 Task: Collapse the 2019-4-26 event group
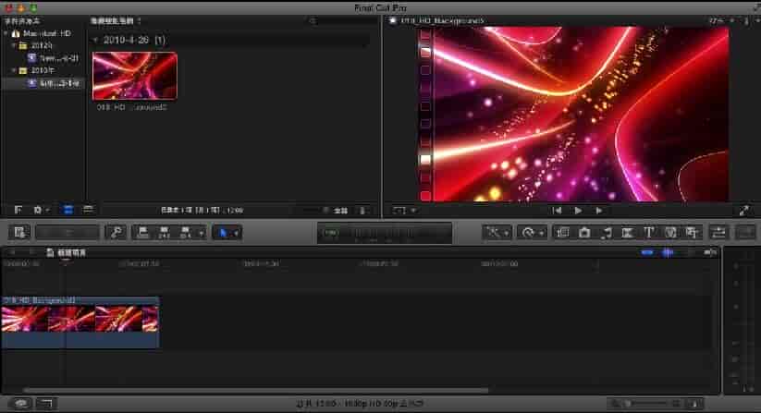[96, 41]
